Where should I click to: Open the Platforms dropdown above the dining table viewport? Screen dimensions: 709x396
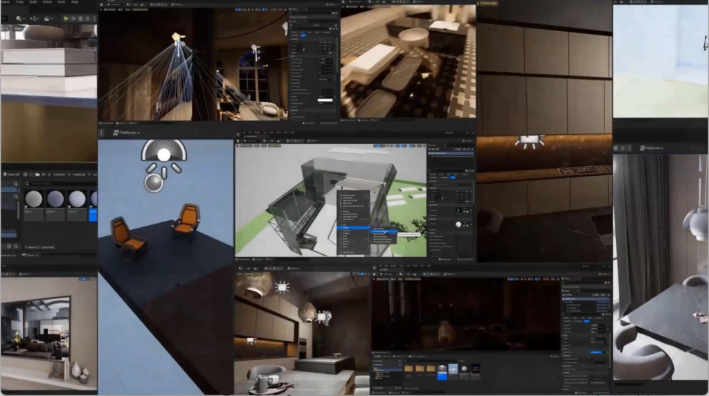[652, 148]
